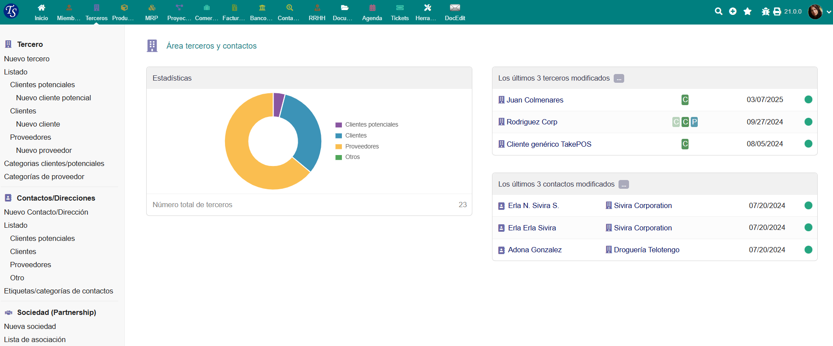Toggle Clientes legend entry in chart
Image resolution: width=833 pixels, height=346 pixels.
[355, 136]
